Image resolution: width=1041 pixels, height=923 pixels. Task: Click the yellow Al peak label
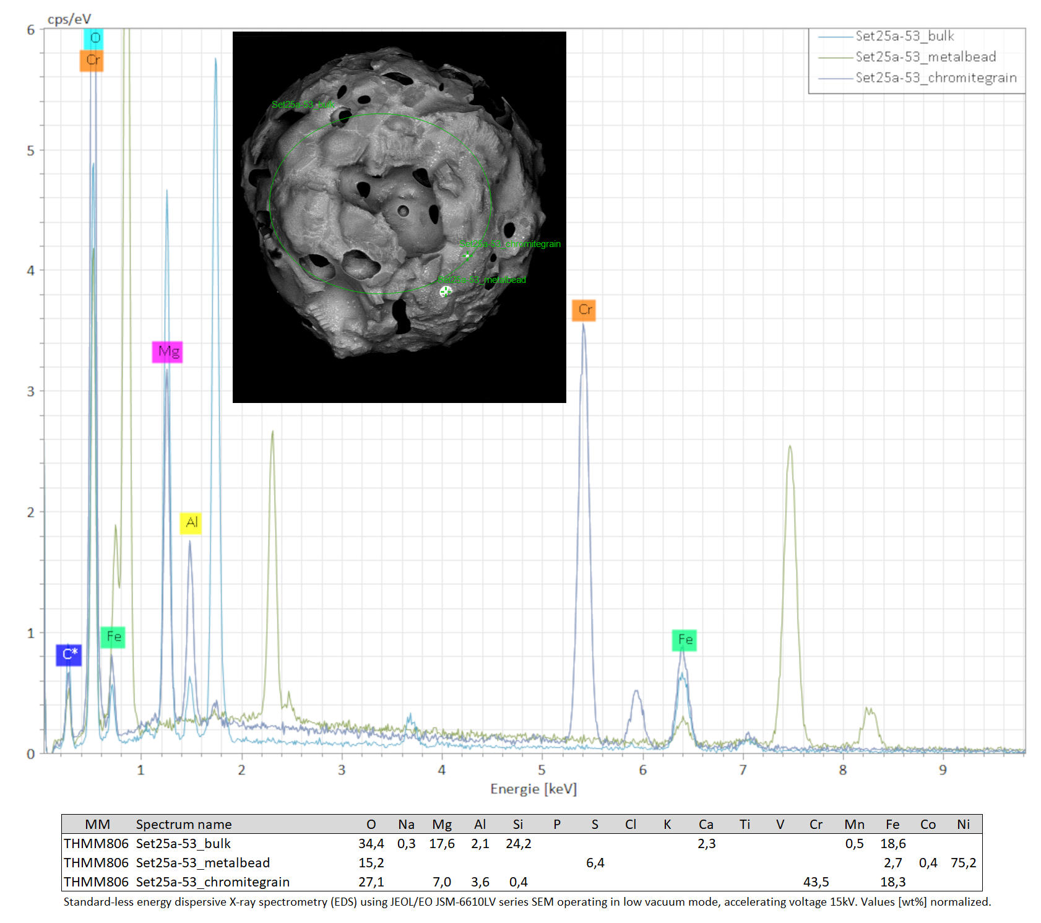[x=191, y=522]
